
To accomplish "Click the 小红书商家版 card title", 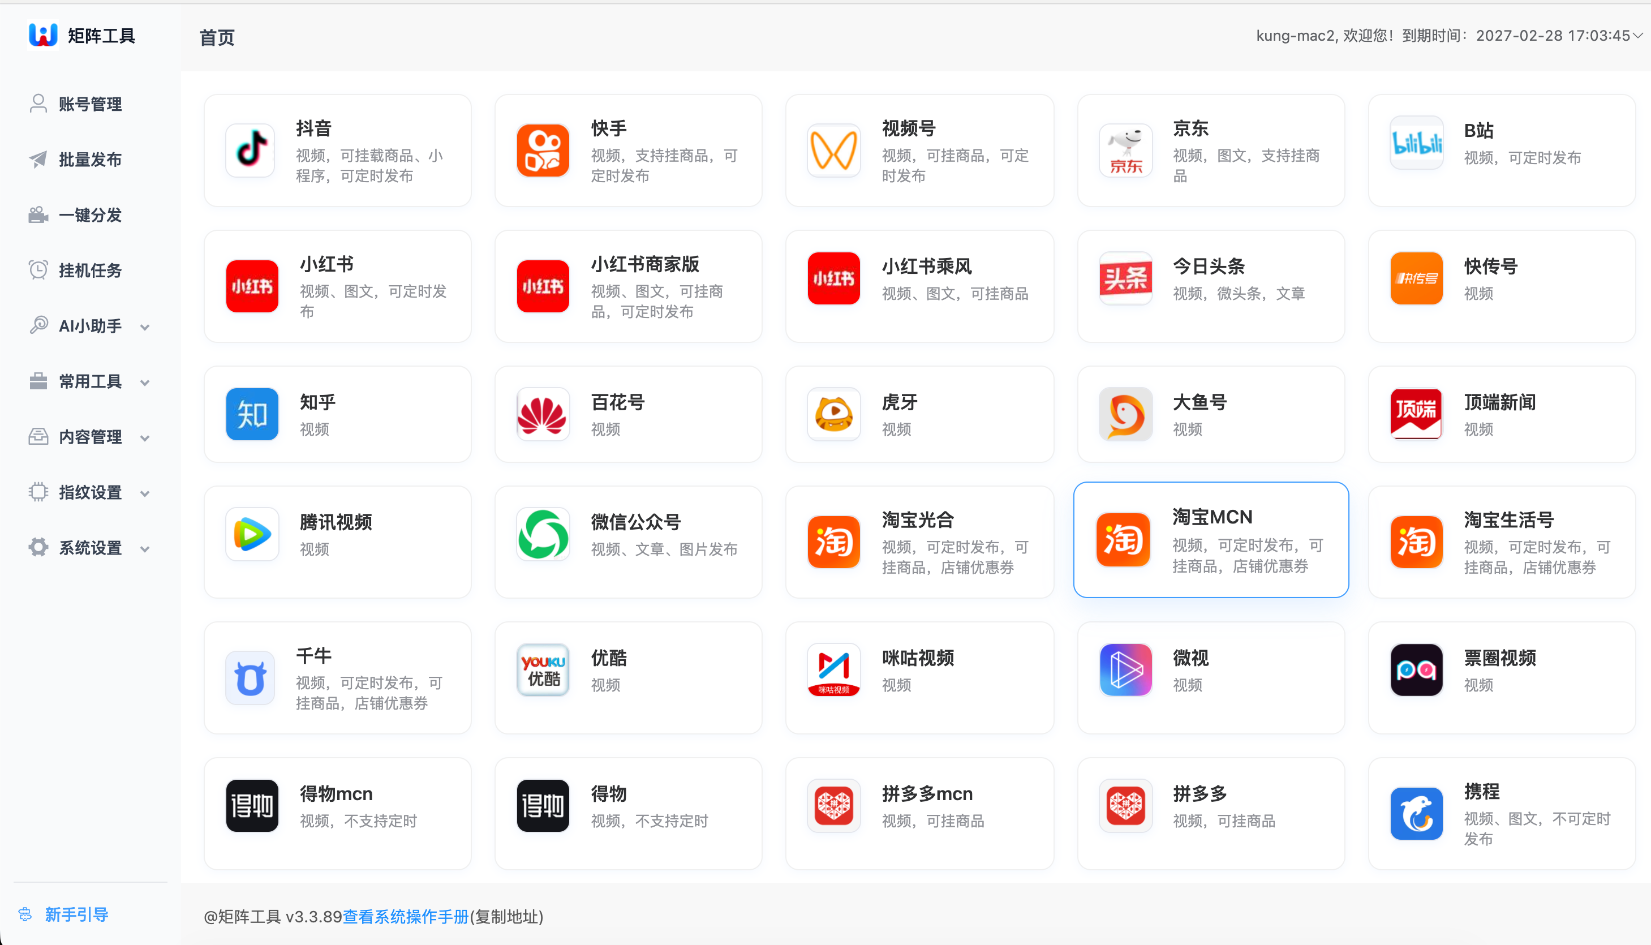I will click(x=644, y=264).
